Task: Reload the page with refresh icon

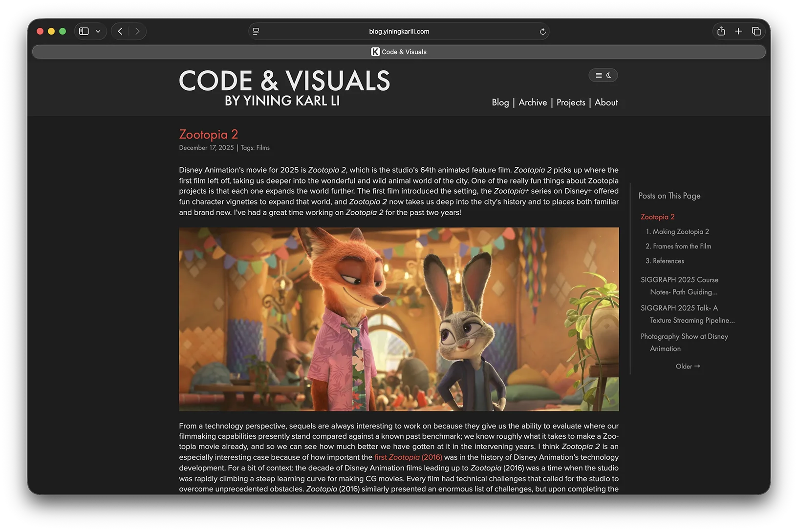Action: click(542, 31)
